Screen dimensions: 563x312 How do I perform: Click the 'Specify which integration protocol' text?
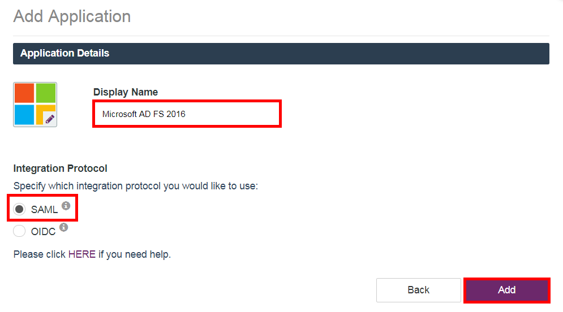tap(136, 186)
